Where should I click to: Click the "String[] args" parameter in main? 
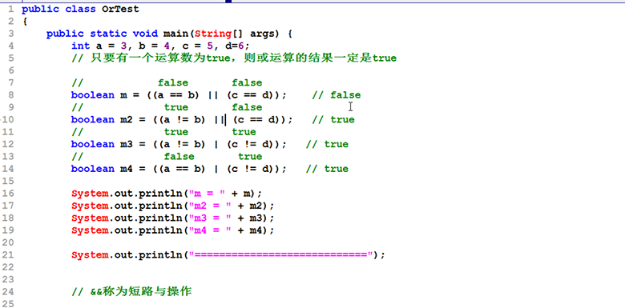click(236, 34)
